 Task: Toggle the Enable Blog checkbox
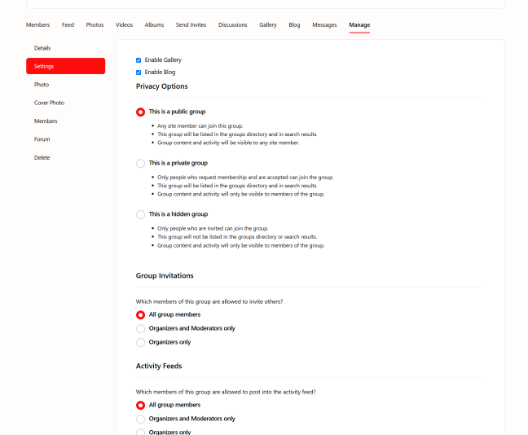coord(139,72)
